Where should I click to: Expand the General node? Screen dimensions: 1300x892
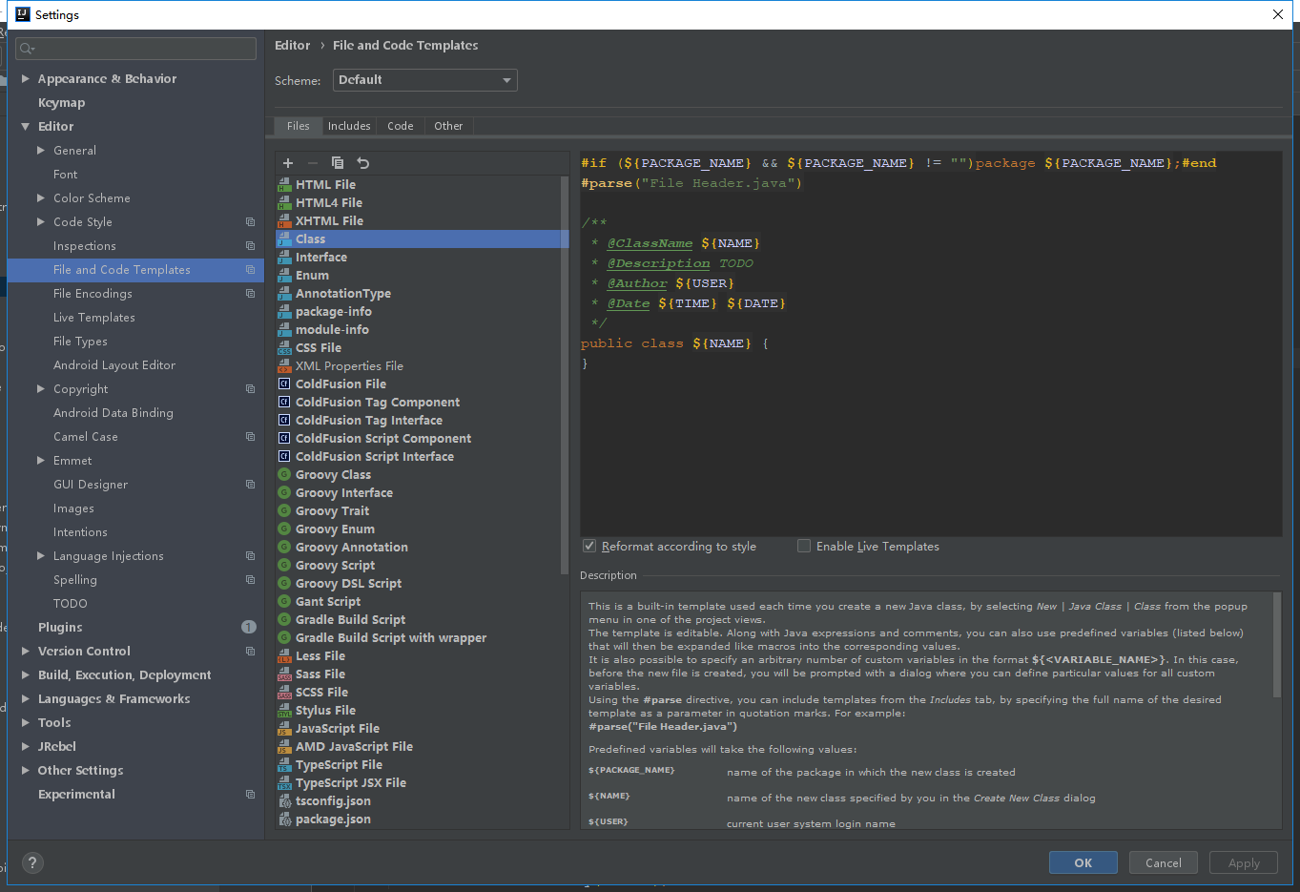(x=41, y=151)
